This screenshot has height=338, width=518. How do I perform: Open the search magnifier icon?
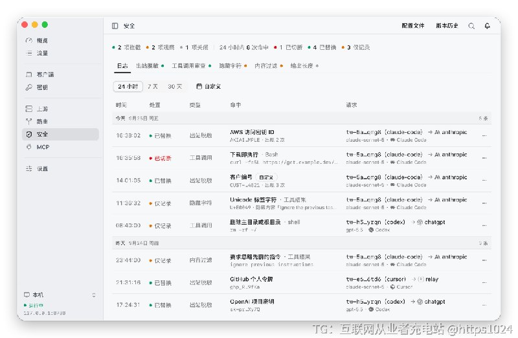pyautogui.click(x=471, y=26)
